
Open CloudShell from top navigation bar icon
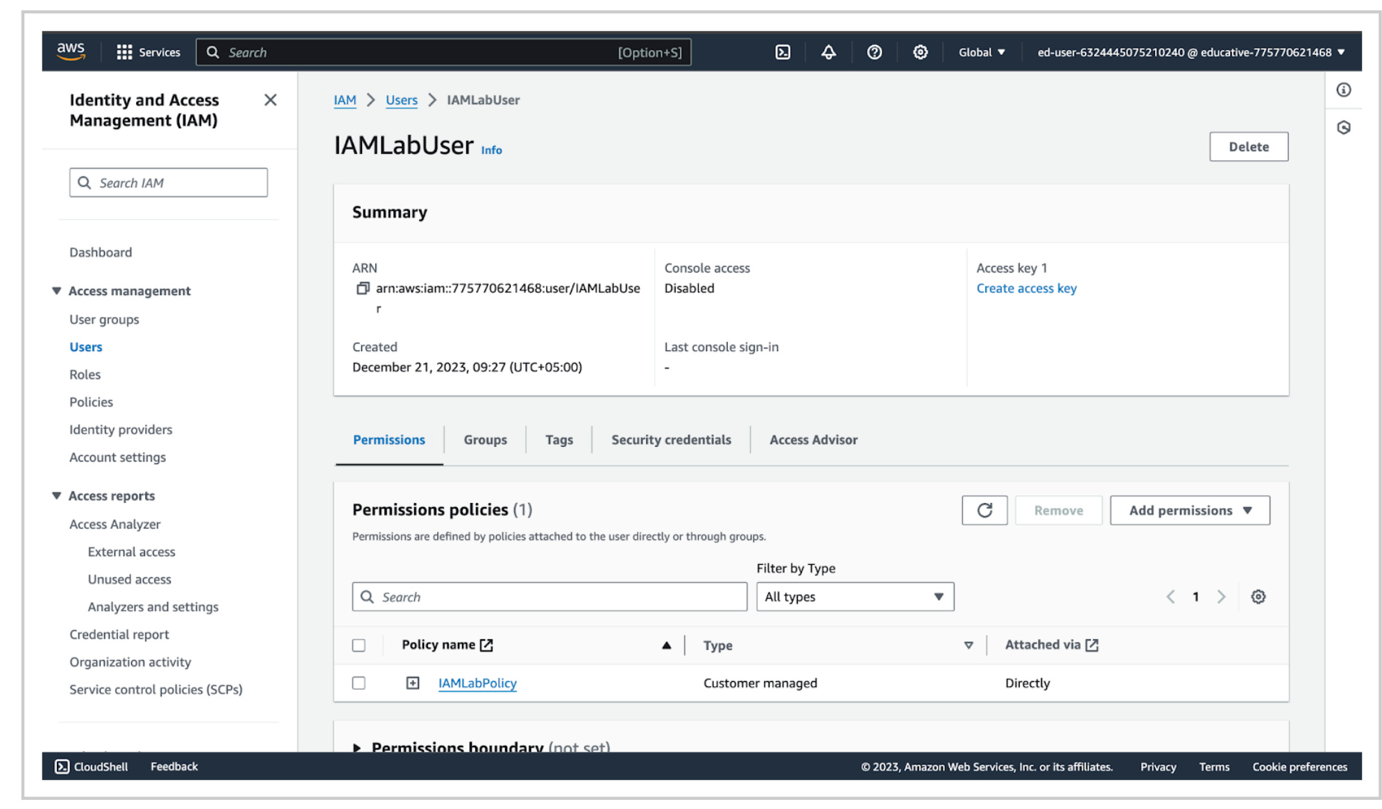click(783, 52)
